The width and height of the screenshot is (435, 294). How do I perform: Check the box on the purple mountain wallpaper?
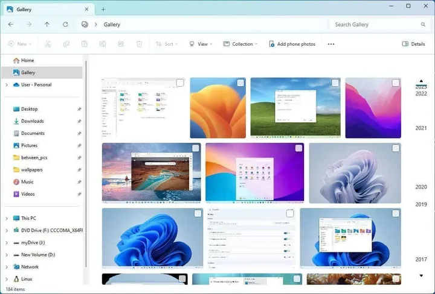click(395, 83)
